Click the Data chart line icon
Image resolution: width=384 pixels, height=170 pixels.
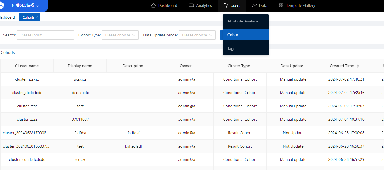pos(254,5)
